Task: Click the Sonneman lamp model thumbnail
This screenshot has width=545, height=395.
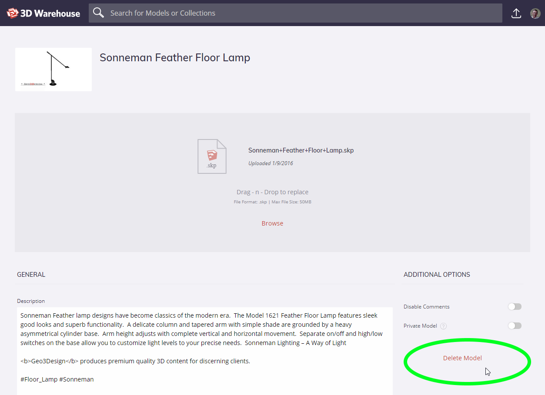Action: pyautogui.click(x=53, y=70)
